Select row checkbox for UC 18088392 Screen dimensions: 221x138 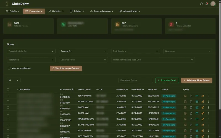point(8,131)
